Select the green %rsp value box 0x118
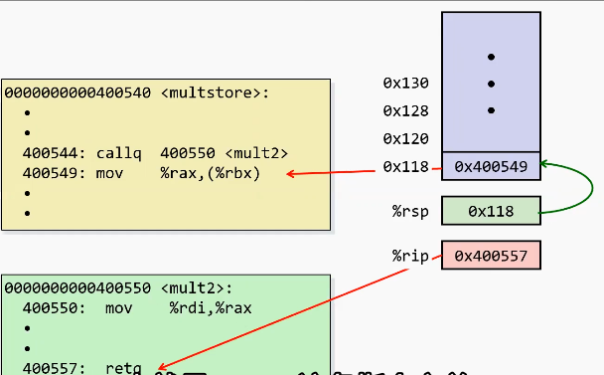604x375 pixels. tap(491, 211)
